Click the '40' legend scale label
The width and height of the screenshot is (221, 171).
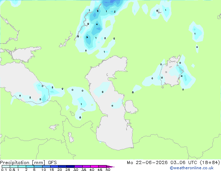tap(92, 170)
